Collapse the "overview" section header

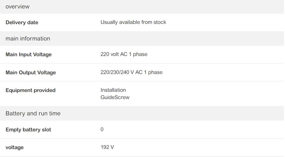pos(18,7)
